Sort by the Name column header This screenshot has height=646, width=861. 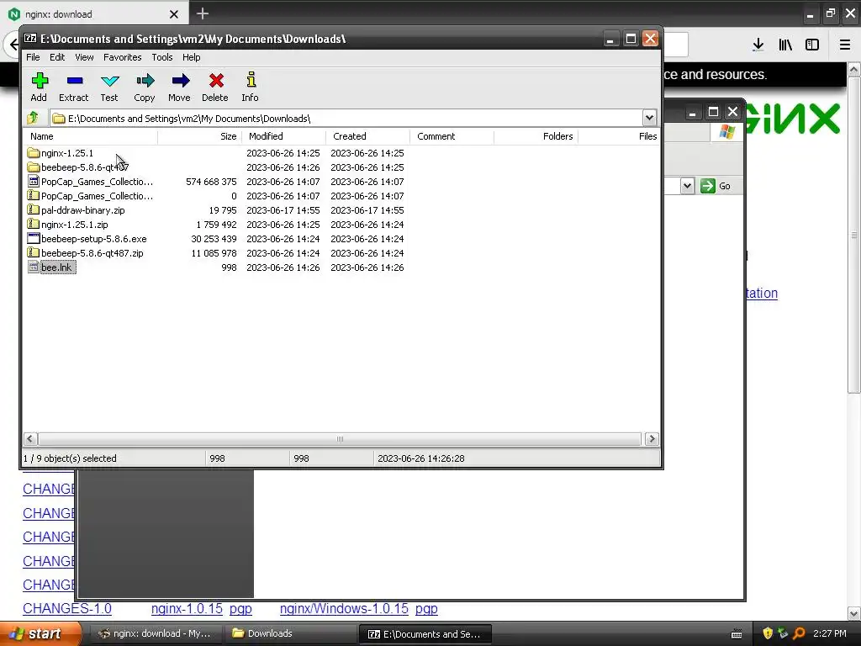click(x=91, y=136)
